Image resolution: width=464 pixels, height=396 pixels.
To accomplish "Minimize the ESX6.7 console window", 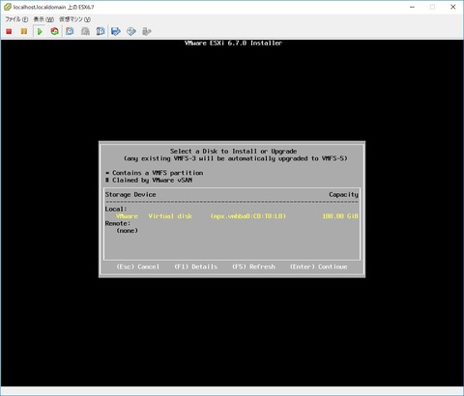I will tap(412, 7).
